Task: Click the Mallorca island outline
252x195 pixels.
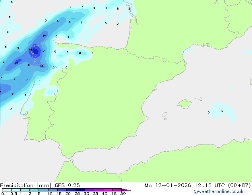Action: tap(184, 104)
